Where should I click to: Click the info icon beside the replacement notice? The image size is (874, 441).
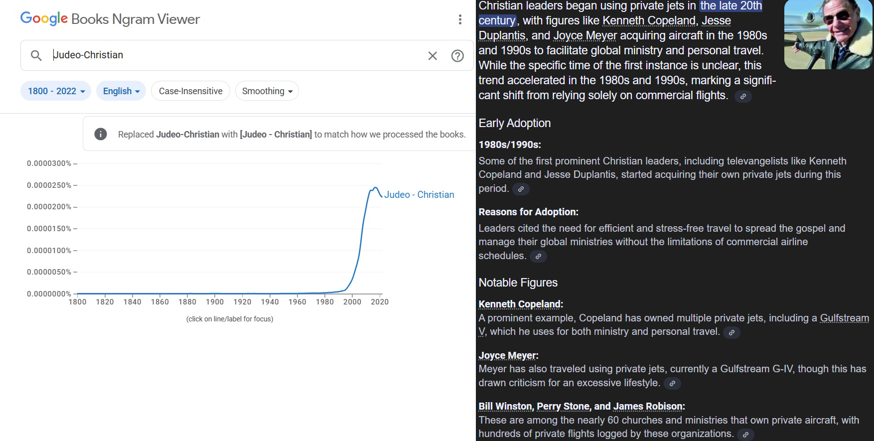point(101,134)
